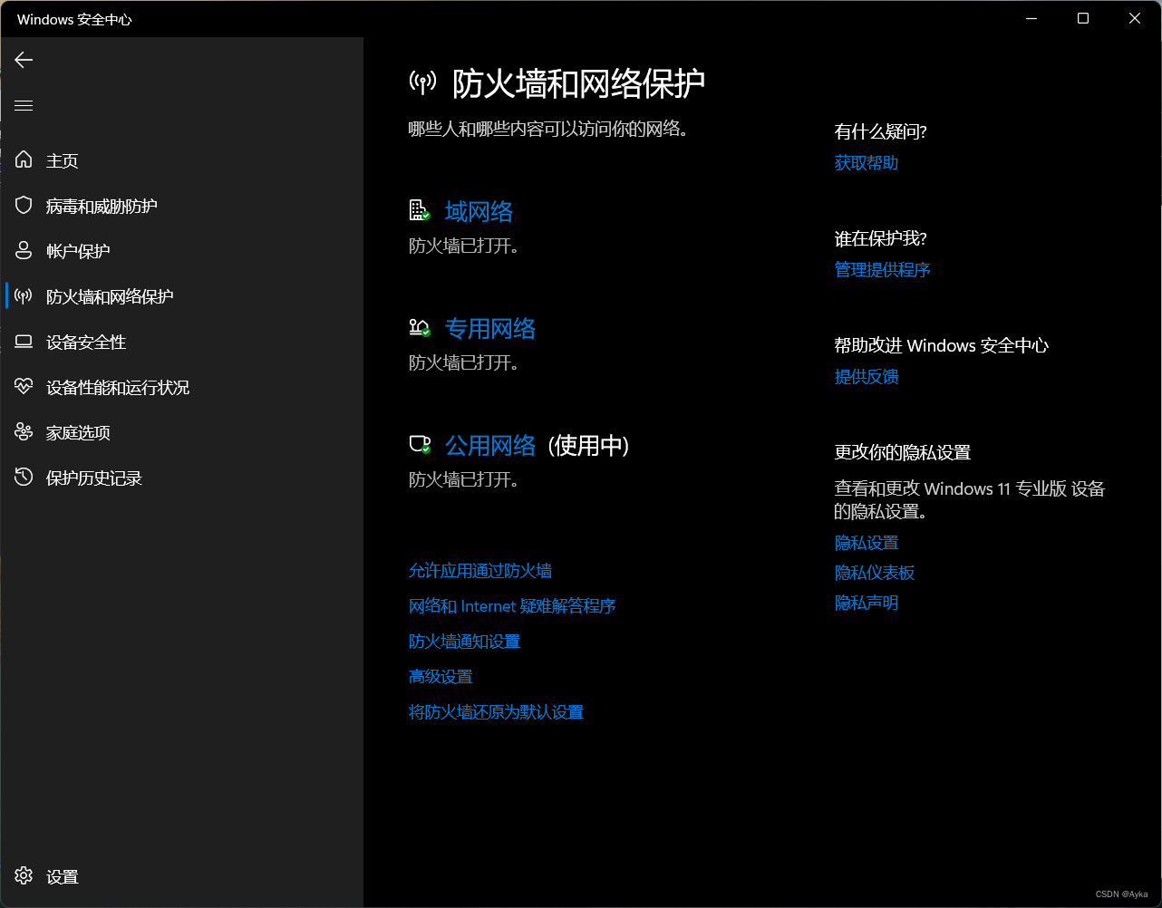
Task: Close the Windows 安全中心 window
Action: [1135, 18]
